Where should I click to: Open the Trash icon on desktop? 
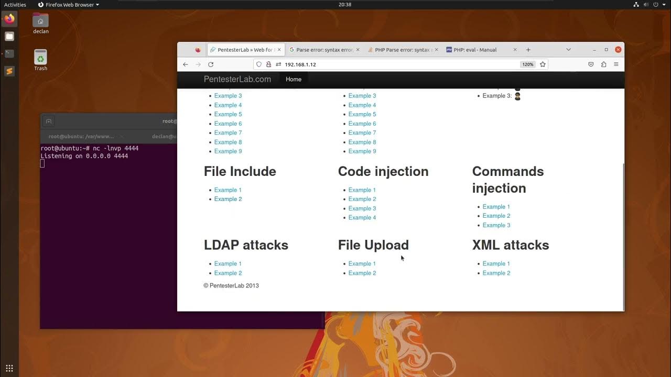[40, 60]
